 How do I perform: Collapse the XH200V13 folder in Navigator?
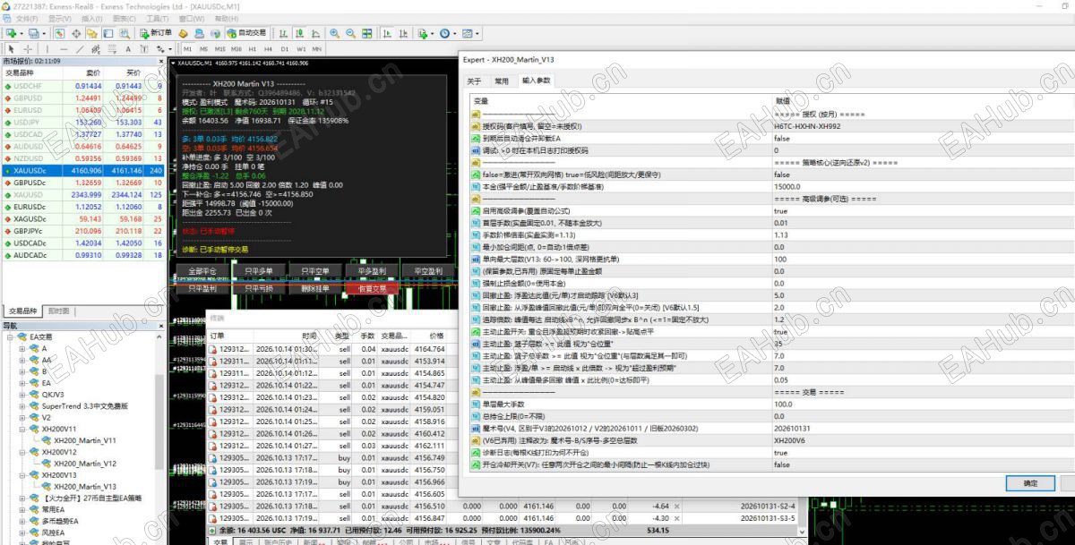tap(22, 475)
